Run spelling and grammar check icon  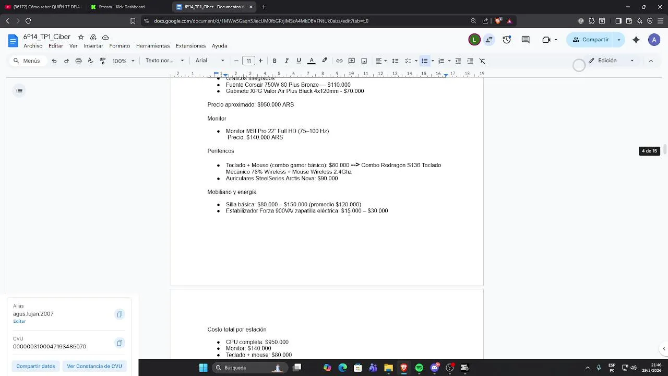tap(90, 61)
